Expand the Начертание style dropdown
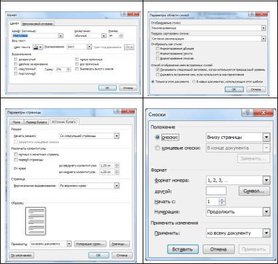 [x=103, y=35]
